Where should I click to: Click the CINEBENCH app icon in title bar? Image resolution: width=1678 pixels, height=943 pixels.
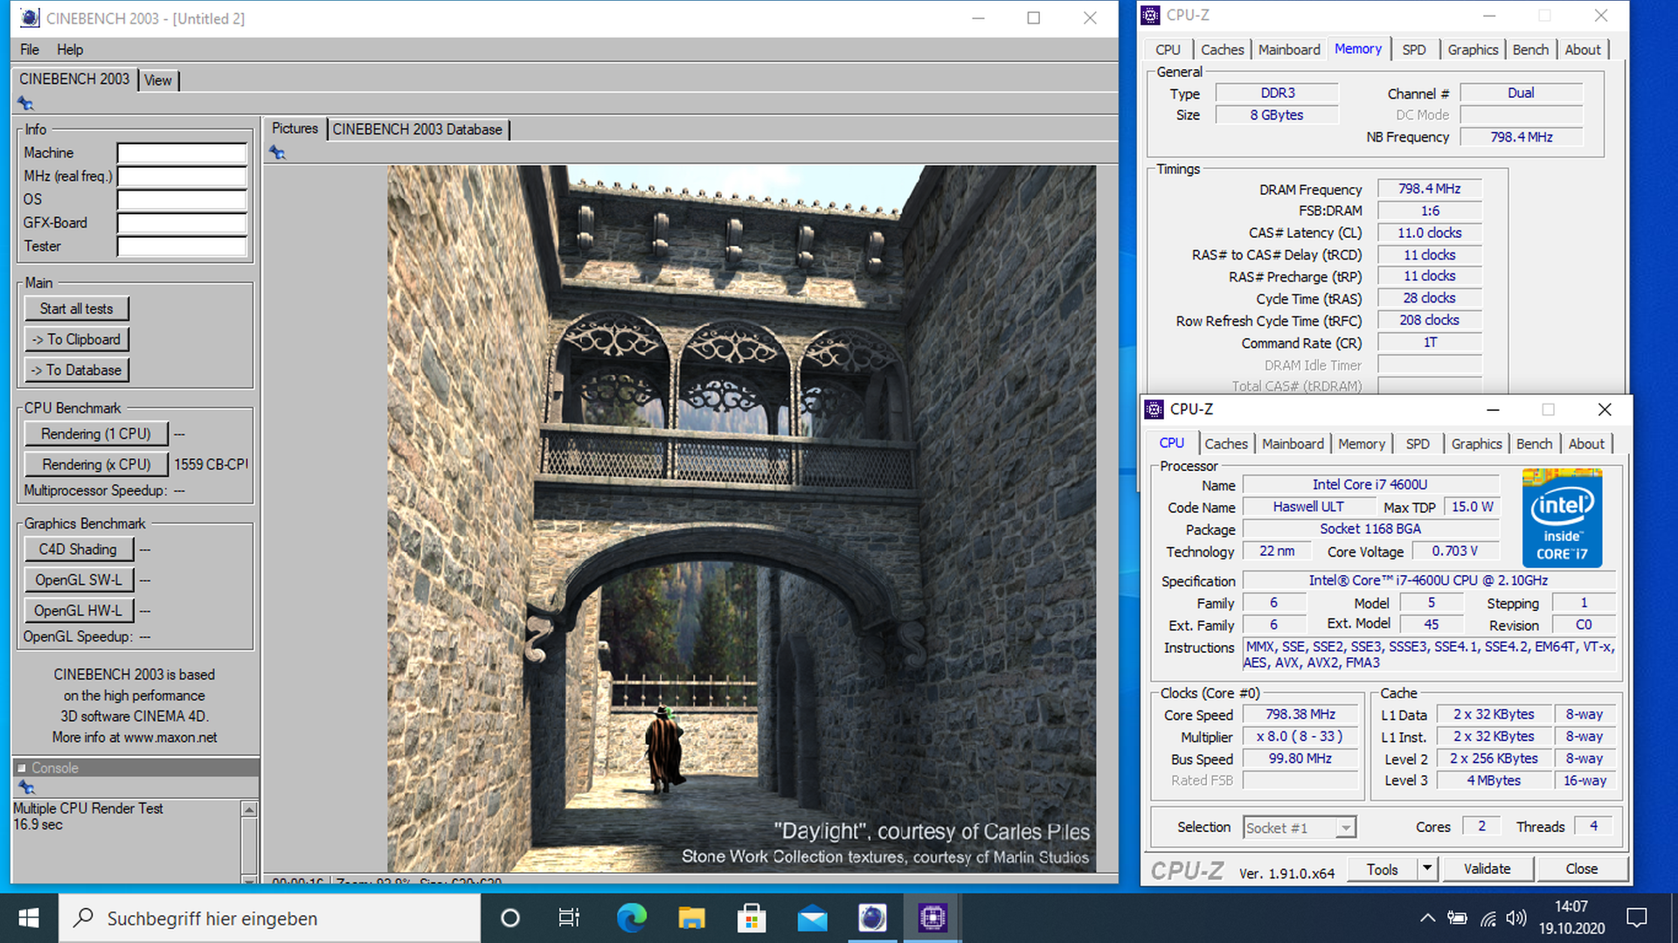[30, 17]
